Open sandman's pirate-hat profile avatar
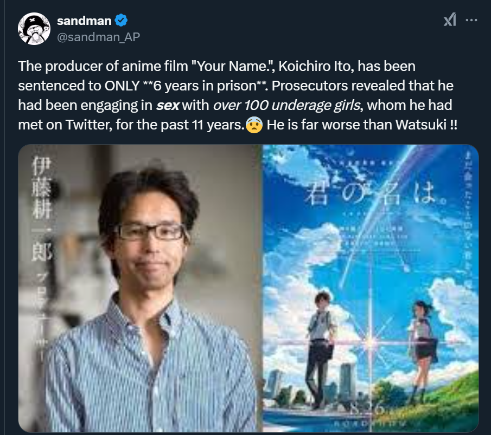Image resolution: width=491 pixels, height=435 pixels. [x=34, y=29]
